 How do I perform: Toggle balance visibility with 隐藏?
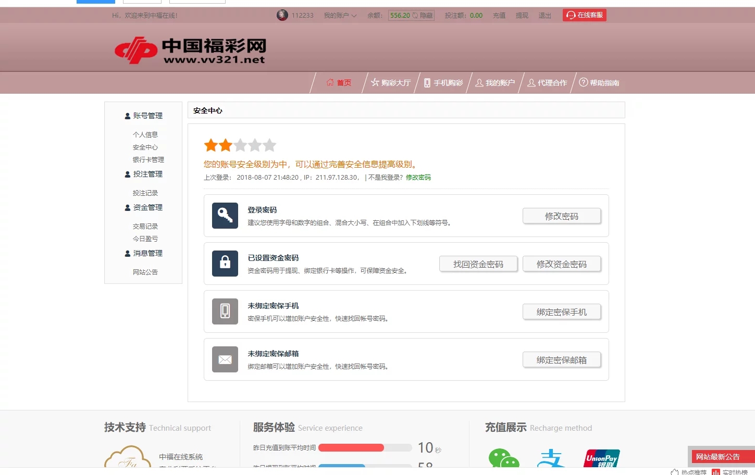coord(423,16)
